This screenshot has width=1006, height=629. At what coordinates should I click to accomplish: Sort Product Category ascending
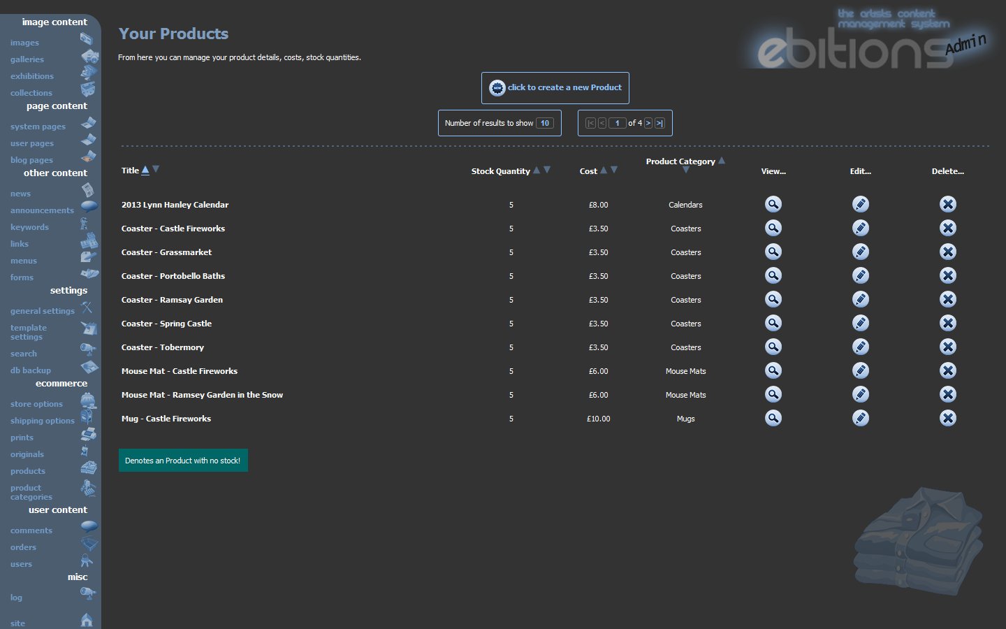(722, 161)
